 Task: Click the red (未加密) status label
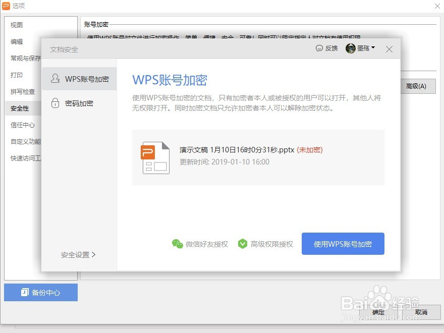tap(310, 150)
